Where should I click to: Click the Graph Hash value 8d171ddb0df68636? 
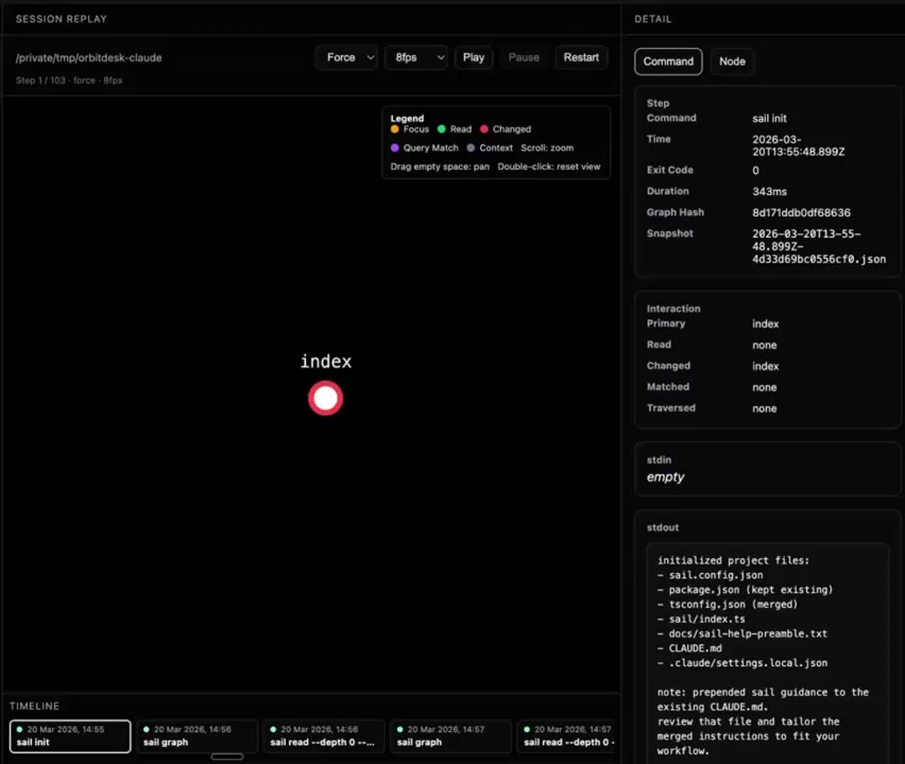click(x=801, y=212)
